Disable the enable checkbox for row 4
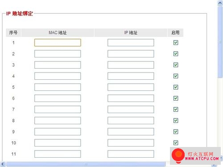 click(176, 76)
